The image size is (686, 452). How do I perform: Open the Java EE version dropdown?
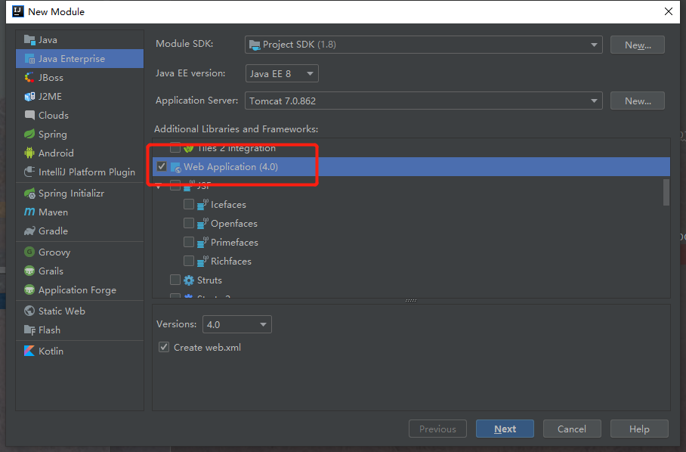point(282,73)
